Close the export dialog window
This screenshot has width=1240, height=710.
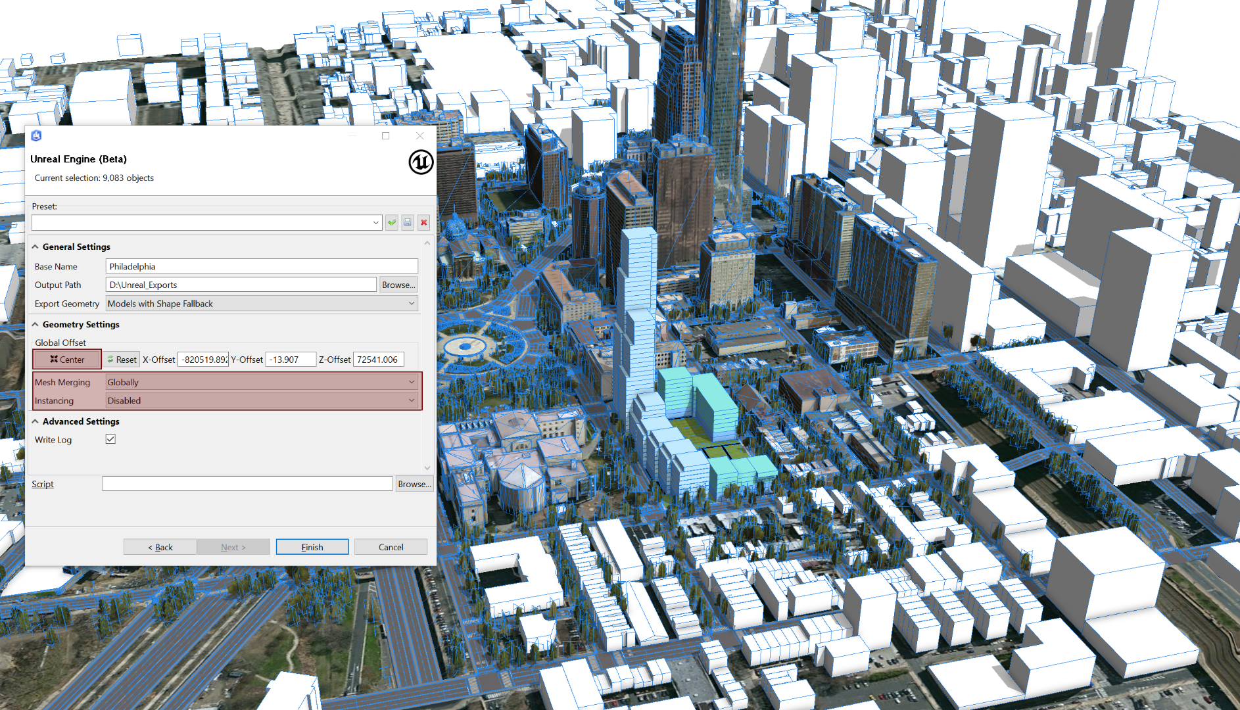[420, 135]
